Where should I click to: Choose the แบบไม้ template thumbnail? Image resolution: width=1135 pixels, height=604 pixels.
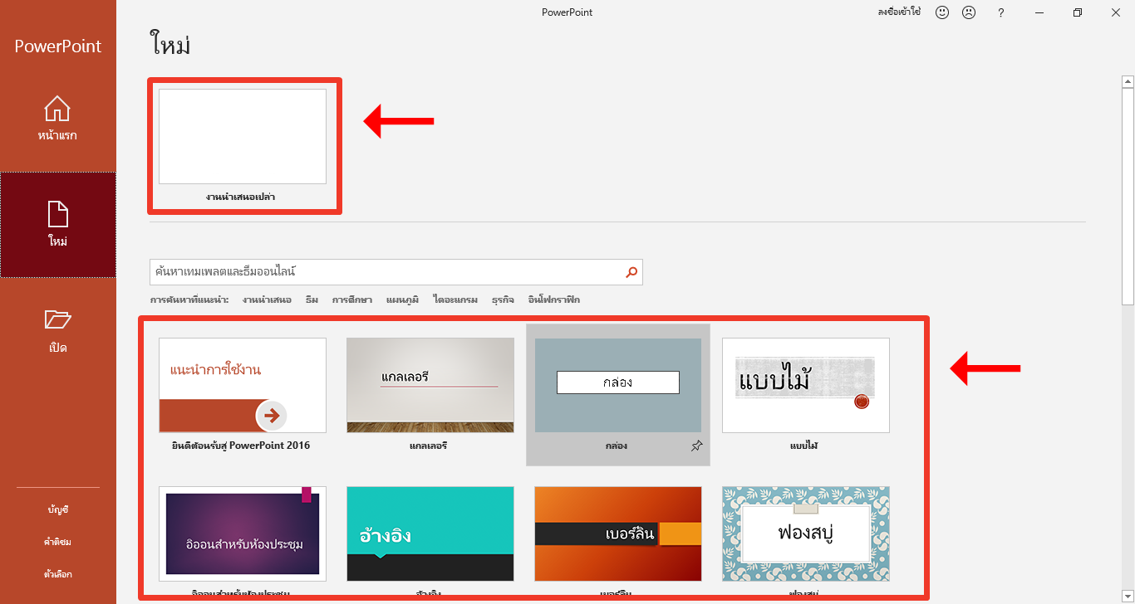pyautogui.click(x=805, y=385)
